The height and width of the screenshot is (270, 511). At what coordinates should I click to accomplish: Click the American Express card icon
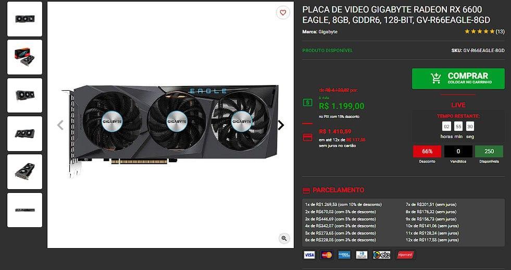point(344,255)
